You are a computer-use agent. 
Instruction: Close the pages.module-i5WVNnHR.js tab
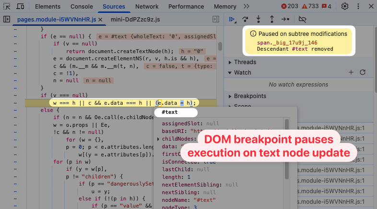click(x=100, y=20)
